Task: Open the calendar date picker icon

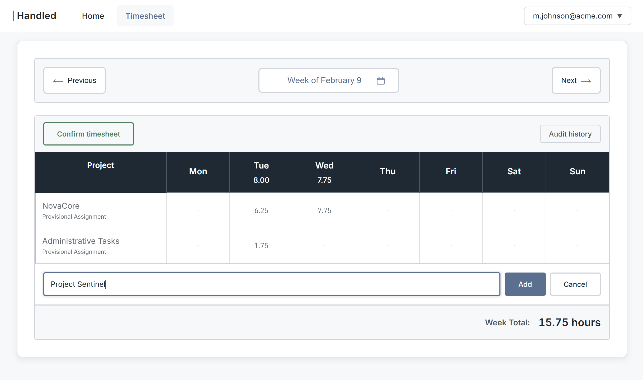Action: coord(380,80)
